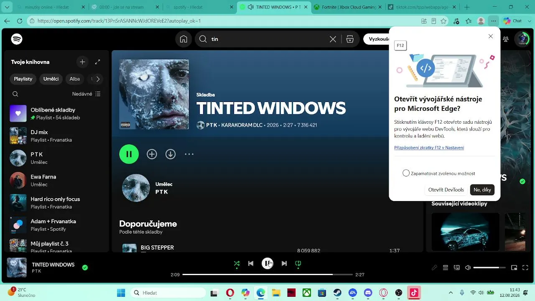Click the Spotify logo
This screenshot has height=301, width=535.
point(17,39)
